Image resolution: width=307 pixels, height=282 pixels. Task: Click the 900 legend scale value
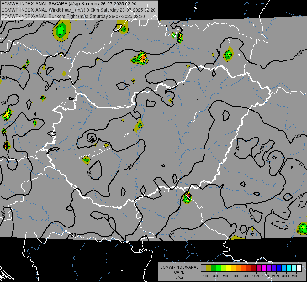click(x=246, y=276)
